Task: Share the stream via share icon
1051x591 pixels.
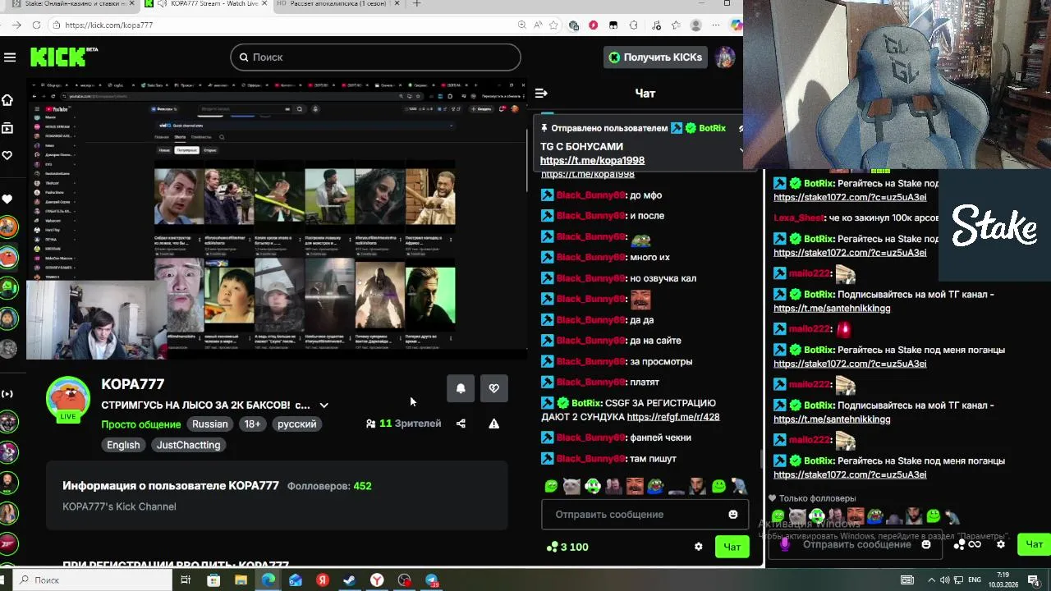Action: coord(461,424)
